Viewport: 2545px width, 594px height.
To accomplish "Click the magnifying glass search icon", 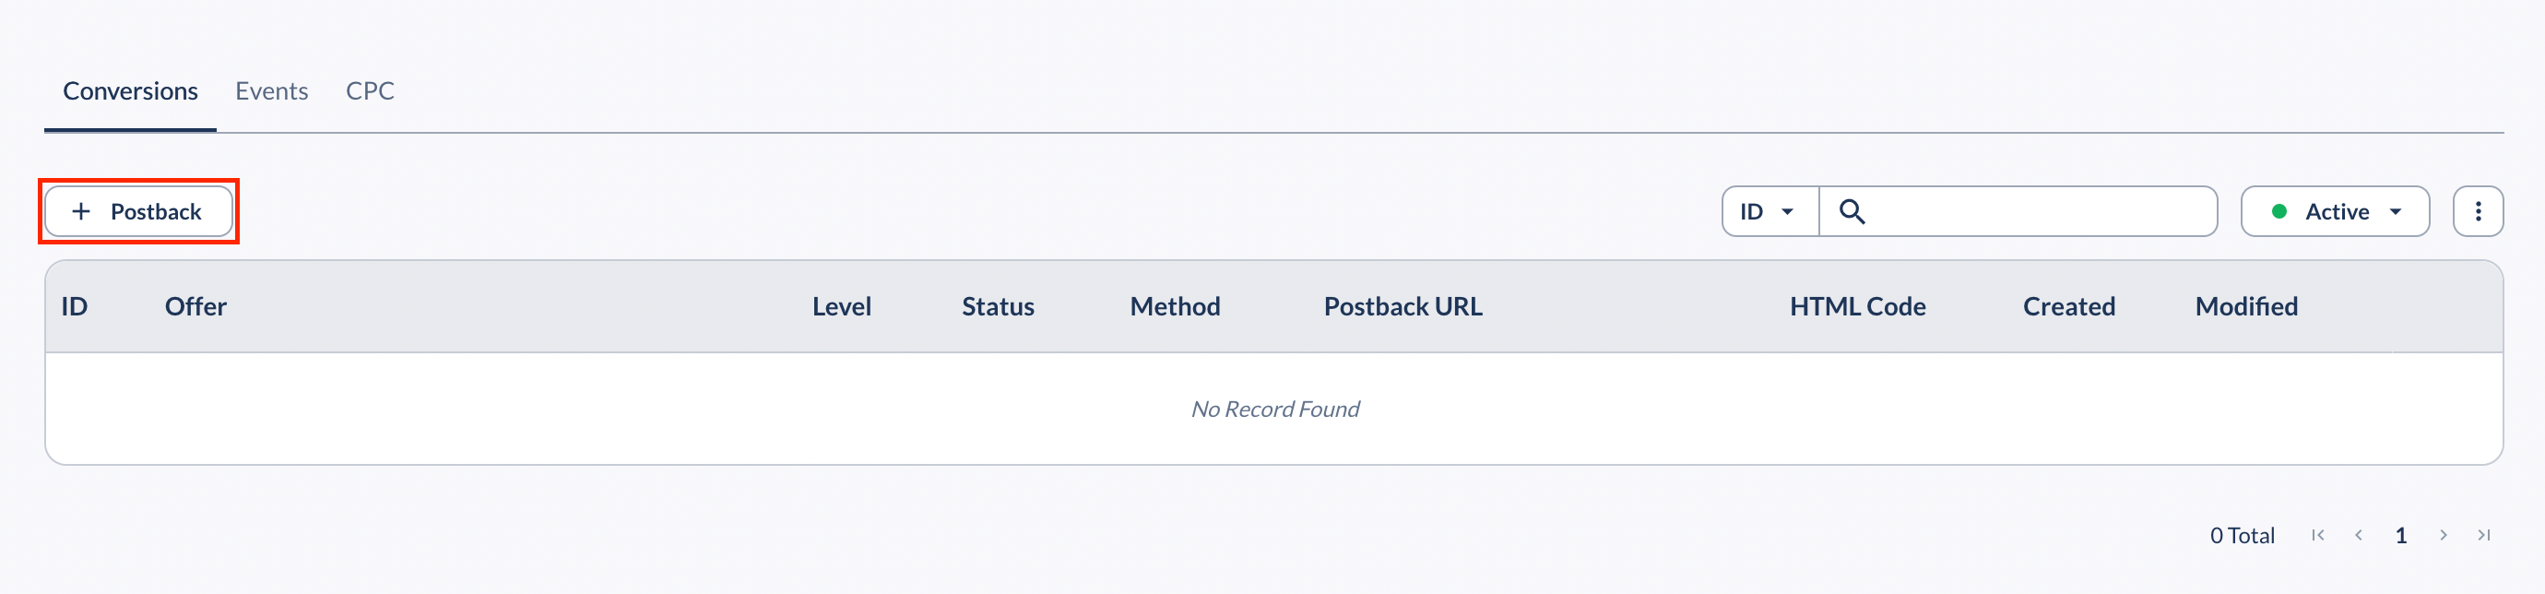I will [x=1852, y=211].
